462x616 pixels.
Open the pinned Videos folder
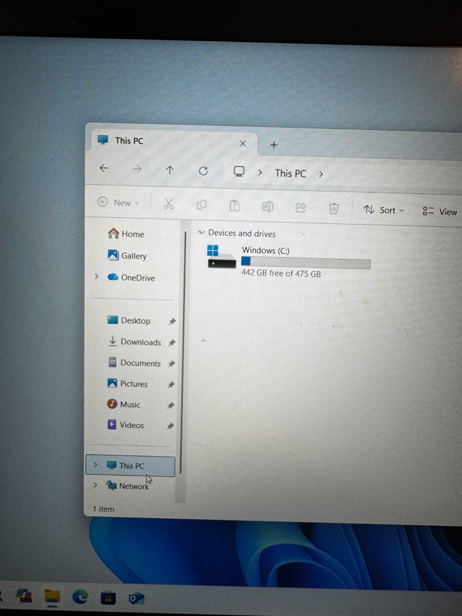click(126, 425)
